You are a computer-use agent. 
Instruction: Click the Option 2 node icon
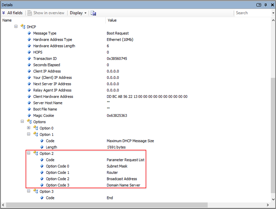click(x=36, y=154)
